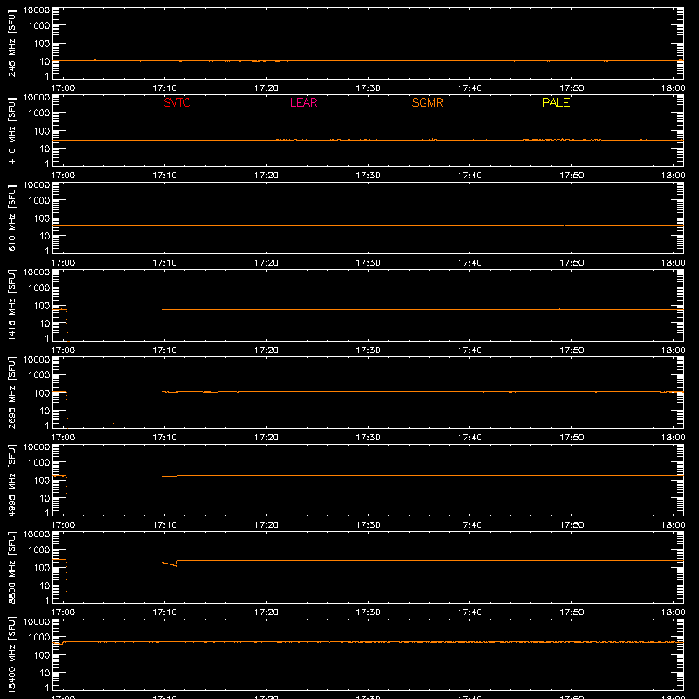Click 17:50 tick under the 410 MHz panel
Image resolution: width=699 pixels, height=699 pixels.
(x=571, y=176)
